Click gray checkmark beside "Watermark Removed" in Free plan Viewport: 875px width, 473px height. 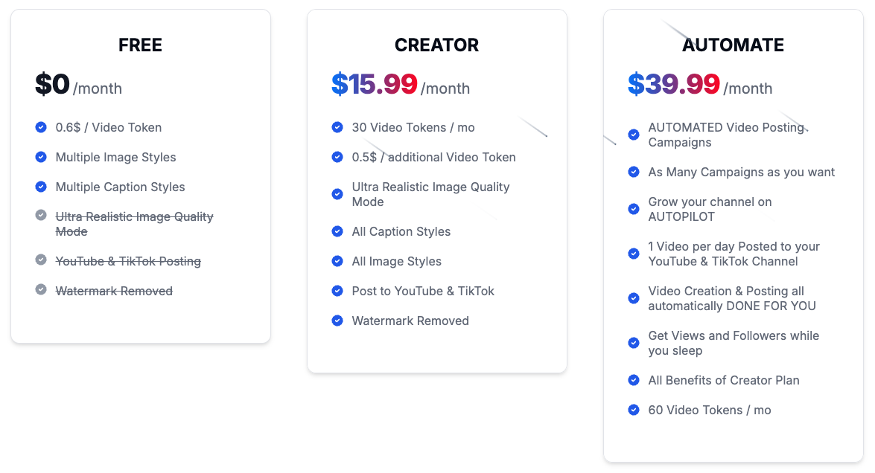(x=41, y=290)
